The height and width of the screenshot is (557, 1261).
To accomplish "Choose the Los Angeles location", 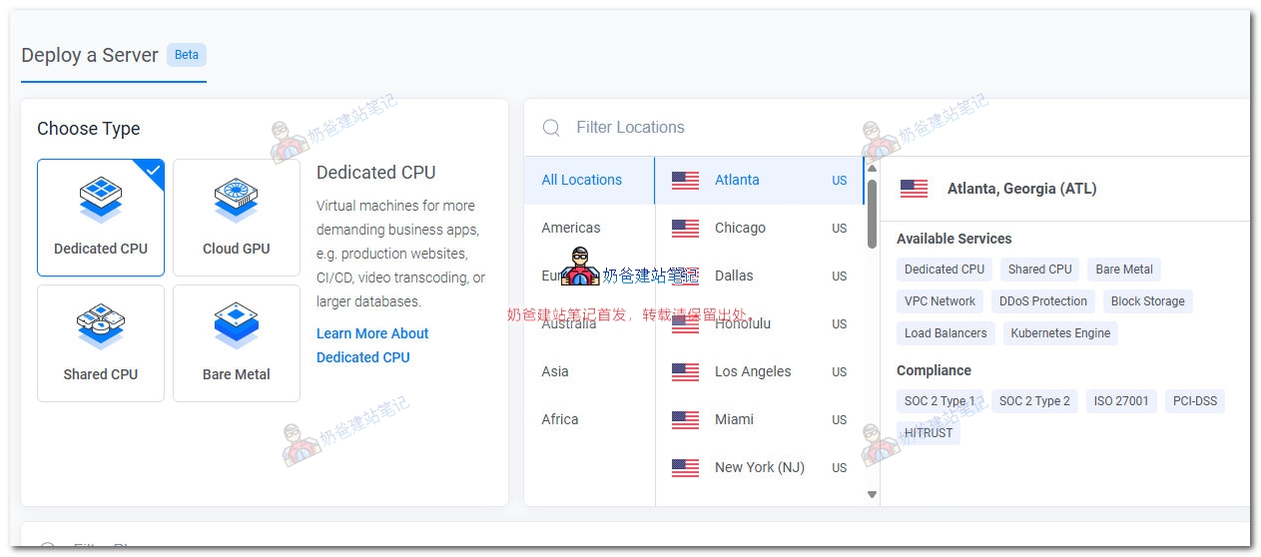I will point(753,371).
